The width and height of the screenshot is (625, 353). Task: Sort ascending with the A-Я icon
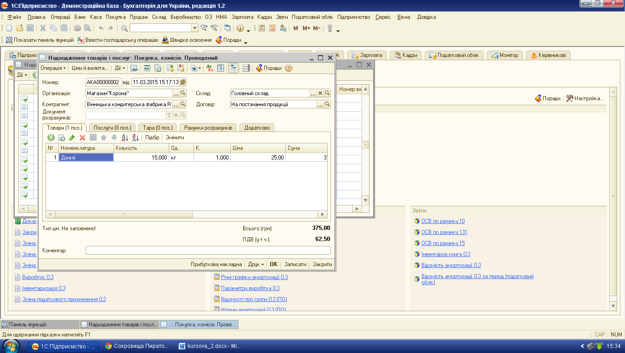[x=125, y=137]
